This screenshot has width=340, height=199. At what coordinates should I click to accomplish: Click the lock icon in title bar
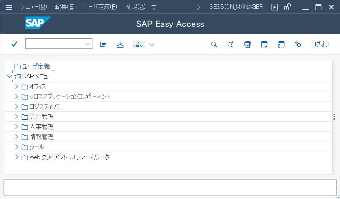(287, 7)
